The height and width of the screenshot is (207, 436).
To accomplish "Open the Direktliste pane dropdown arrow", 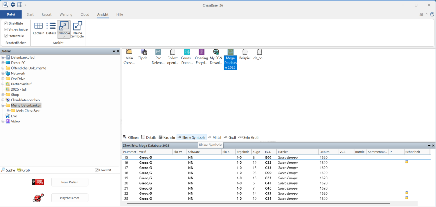I will [x=429, y=146].
